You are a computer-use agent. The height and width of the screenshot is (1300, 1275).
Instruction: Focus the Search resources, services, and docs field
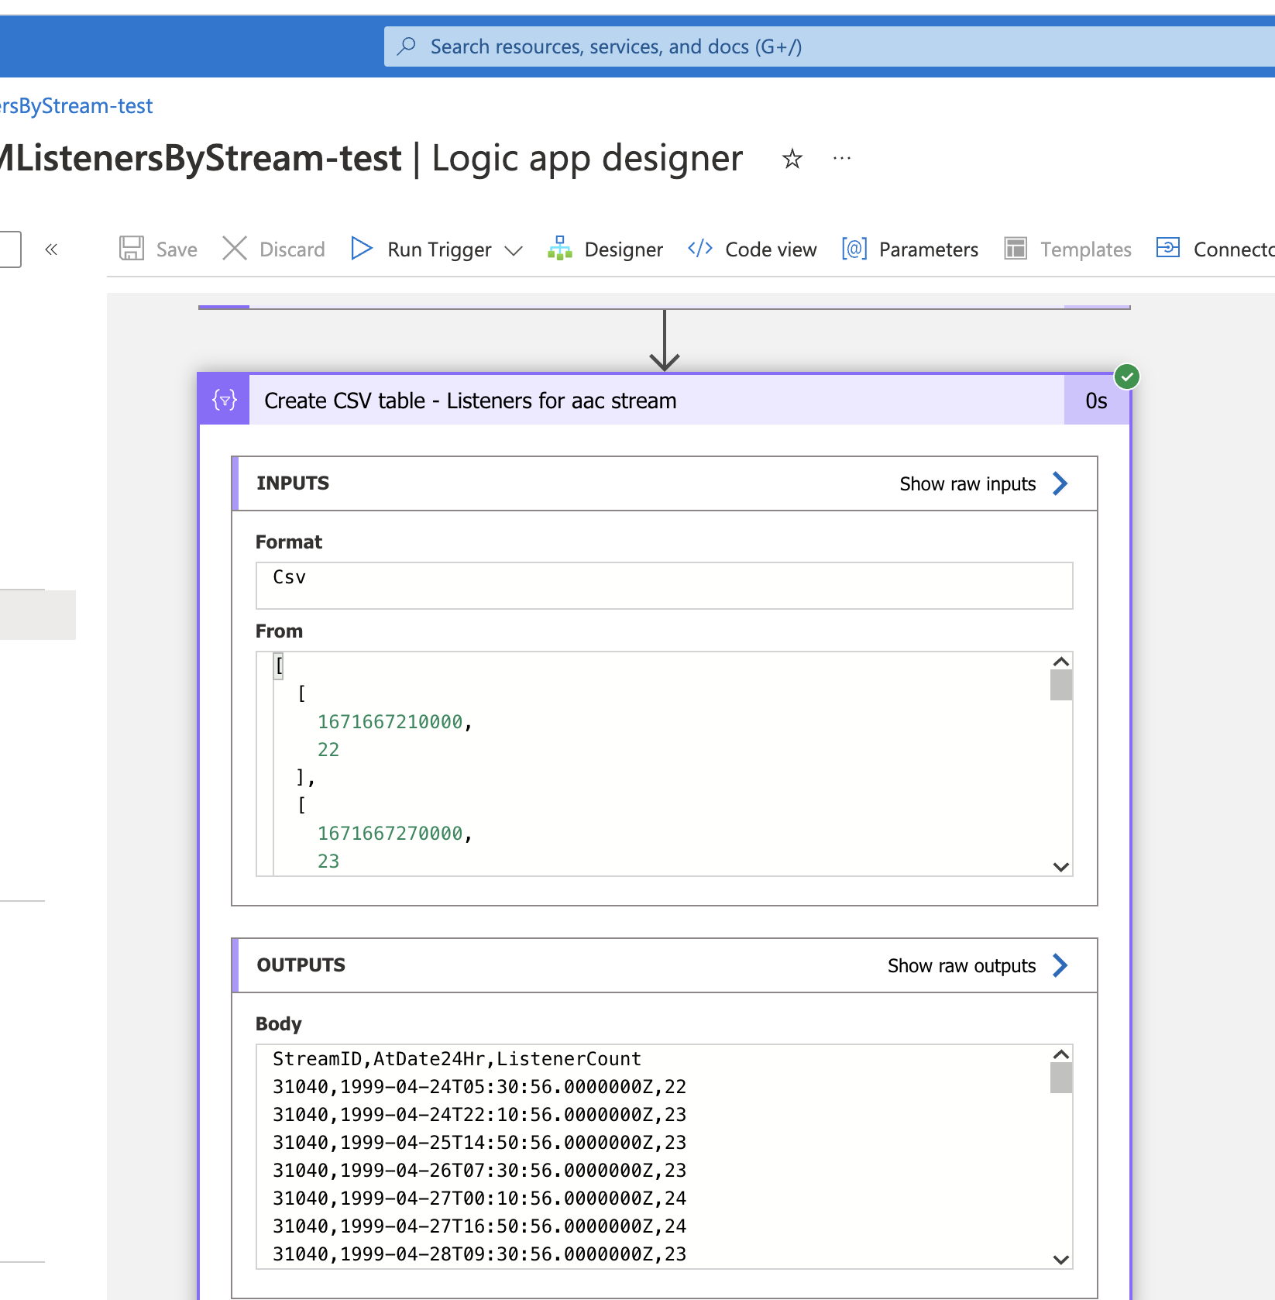pyautogui.click(x=829, y=46)
